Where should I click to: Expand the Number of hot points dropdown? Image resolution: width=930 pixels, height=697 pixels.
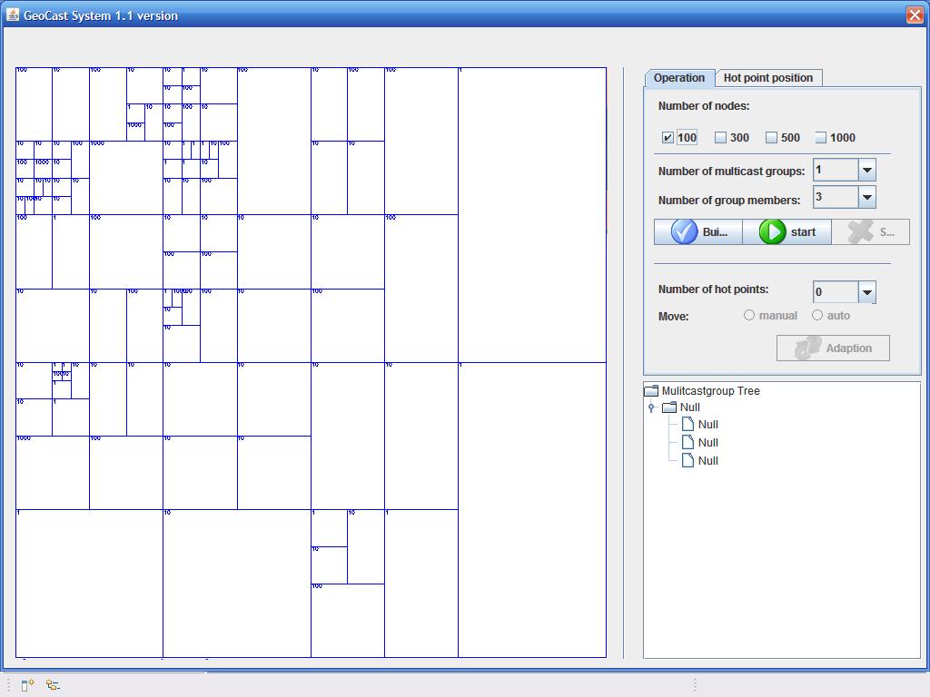click(x=866, y=292)
